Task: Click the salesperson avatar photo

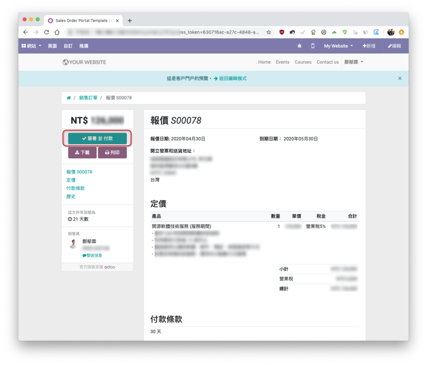Action: pyautogui.click(x=73, y=244)
